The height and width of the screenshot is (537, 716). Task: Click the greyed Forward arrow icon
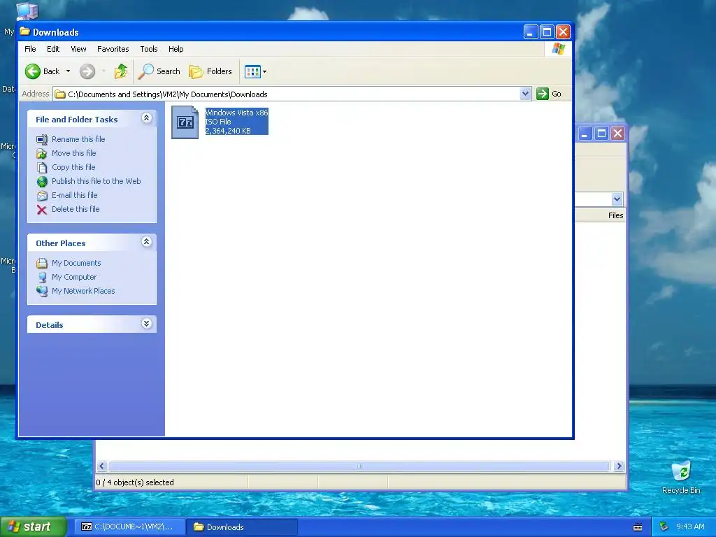pos(87,71)
